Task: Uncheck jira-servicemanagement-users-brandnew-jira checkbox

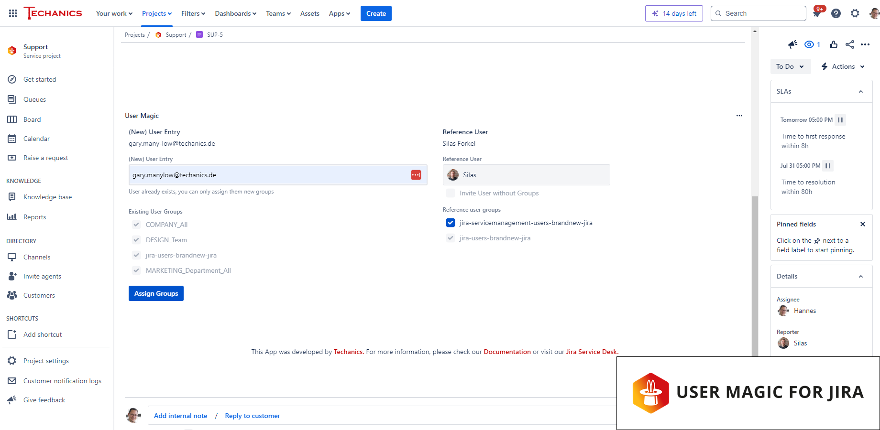Action: (x=451, y=223)
